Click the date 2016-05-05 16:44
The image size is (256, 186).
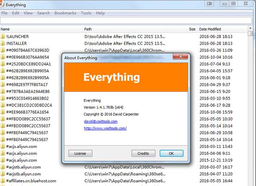point(216,181)
